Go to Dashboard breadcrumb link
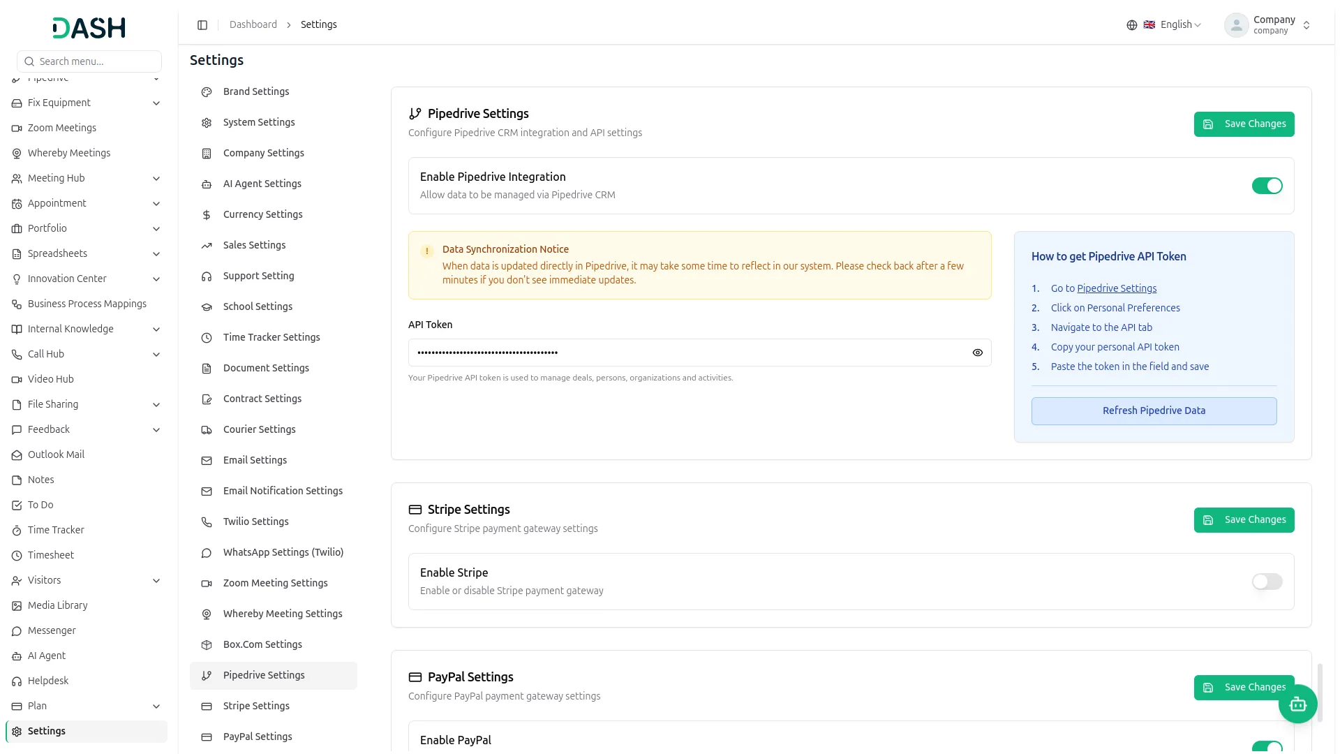1340x754 pixels. (x=253, y=25)
